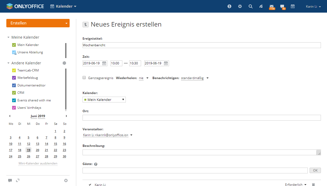Enable the Ganztagsereignis checkbox
Image resolution: width=327 pixels, height=186 pixels.
coord(84,77)
